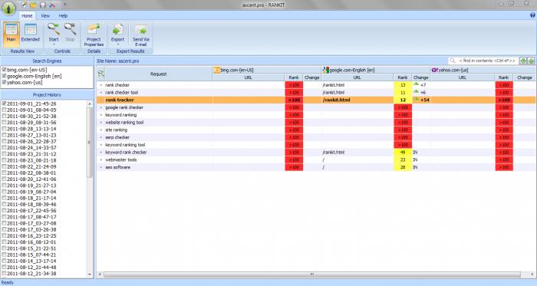Click the yahoo.com-[us] column group header
This screenshot has height=286, width=537.
483,70
